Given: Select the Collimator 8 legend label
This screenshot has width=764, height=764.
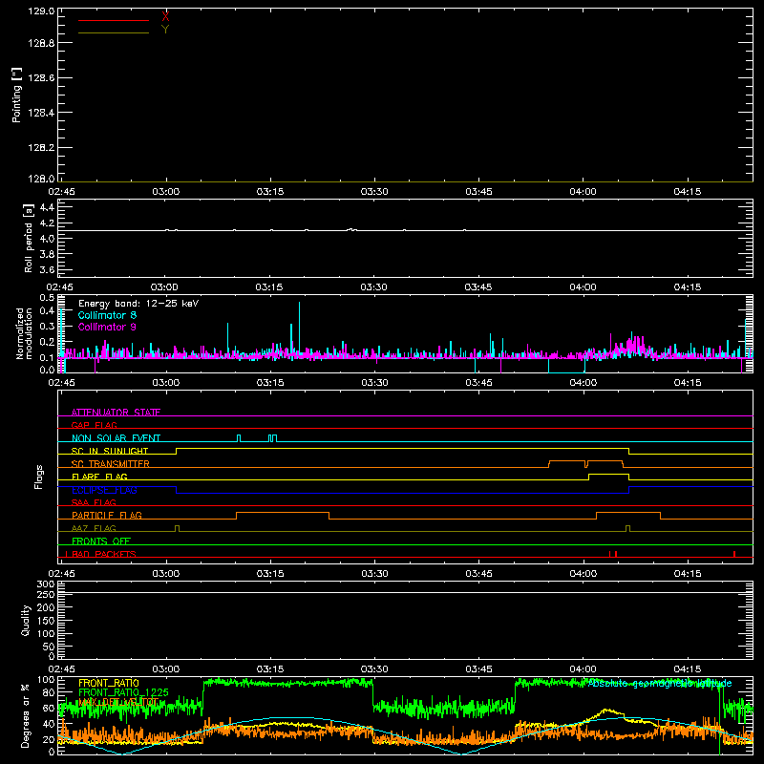Looking at the screenshot, I should [107, 315].
